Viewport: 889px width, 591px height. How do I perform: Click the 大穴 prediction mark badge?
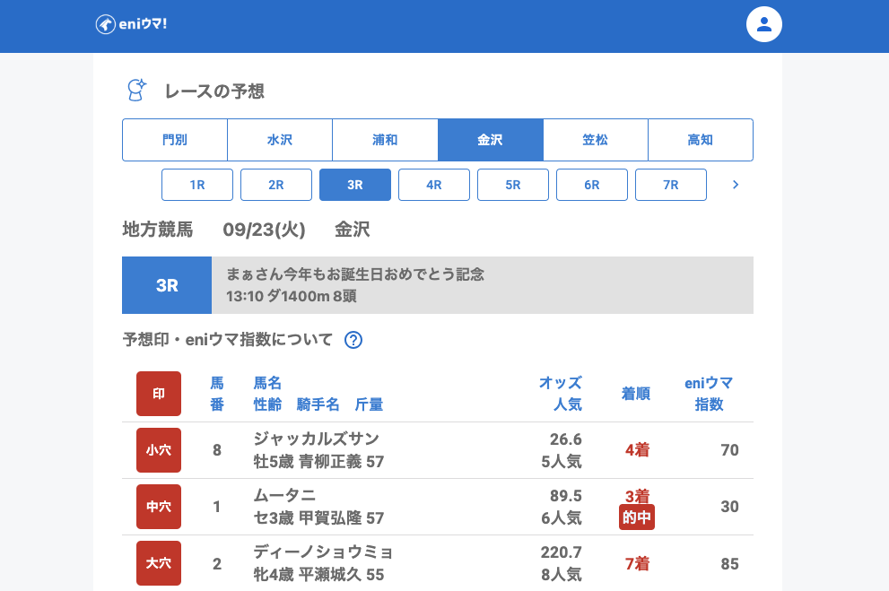pyautogui.click(x=159, y=563)
